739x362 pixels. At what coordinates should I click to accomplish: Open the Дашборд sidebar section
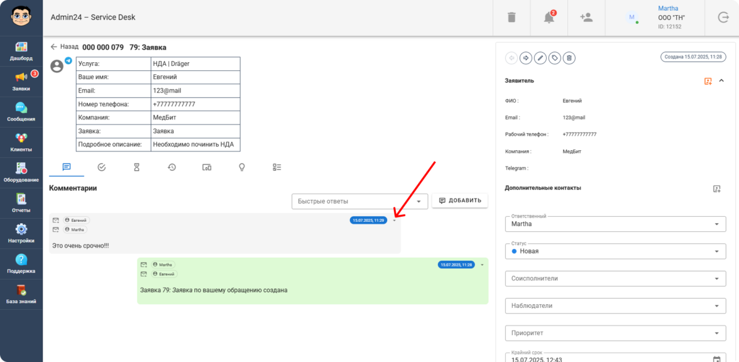pyautogui.click(x=21, y=52)
